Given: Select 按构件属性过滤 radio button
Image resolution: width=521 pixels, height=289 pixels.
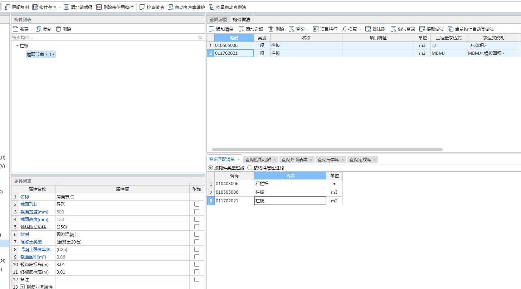Looking at the screenshot, I should [250, 168].
